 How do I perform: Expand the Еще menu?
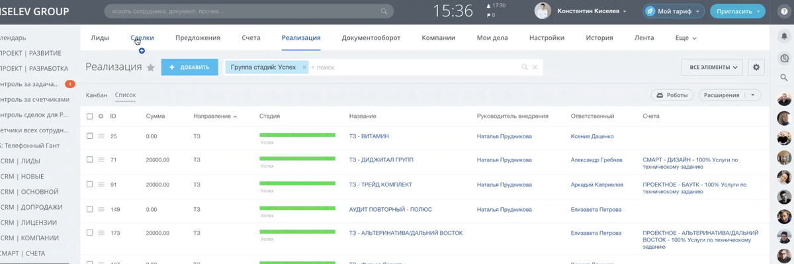tap(685, 38)
